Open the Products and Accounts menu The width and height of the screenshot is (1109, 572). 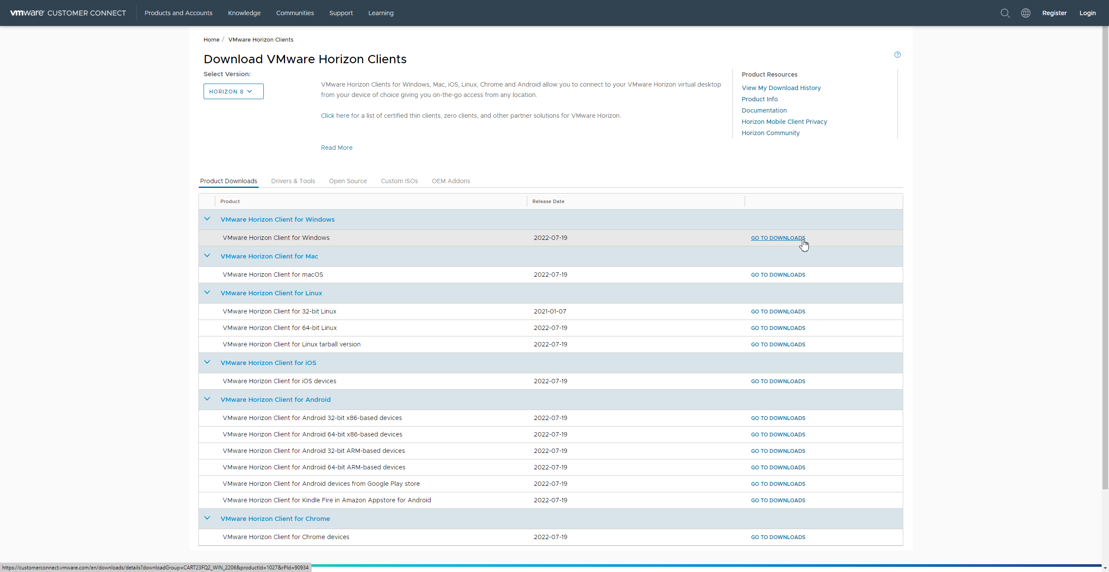pyautogui.click(x=178, y=13)
